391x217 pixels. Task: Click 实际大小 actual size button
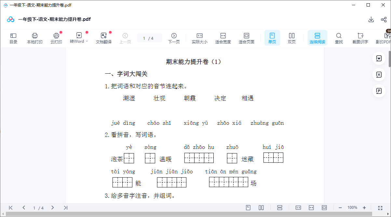point(199,38)
